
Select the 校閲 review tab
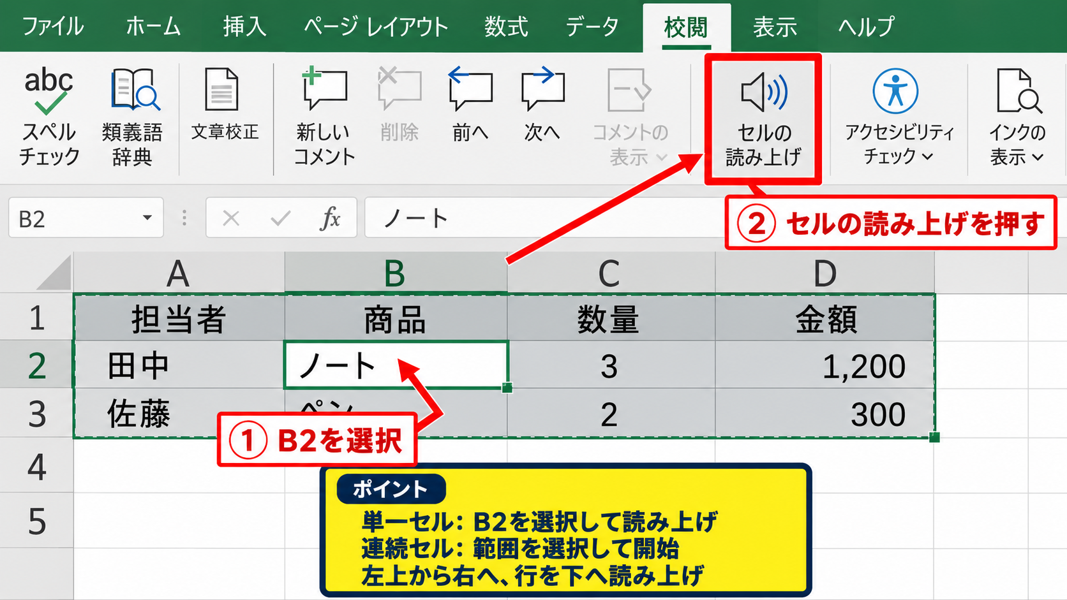pyautogui.click(x=687, y=27)
